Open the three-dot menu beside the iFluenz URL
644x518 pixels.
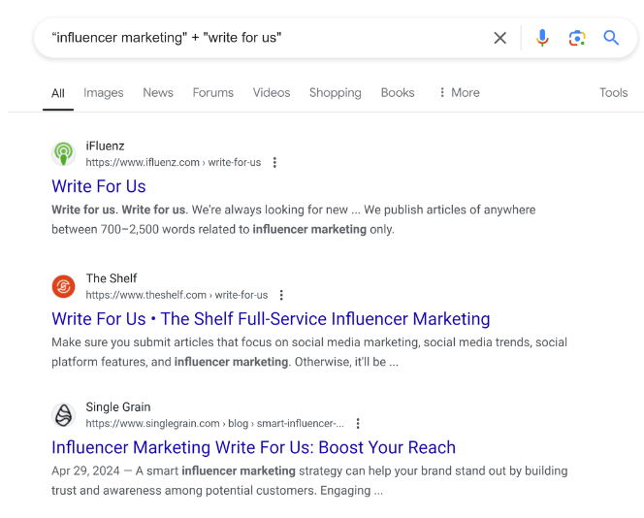coord(275,163)
